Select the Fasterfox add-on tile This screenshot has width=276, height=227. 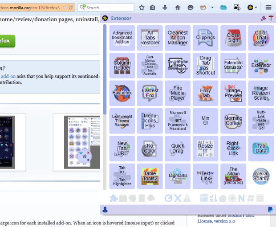(122, 93)
